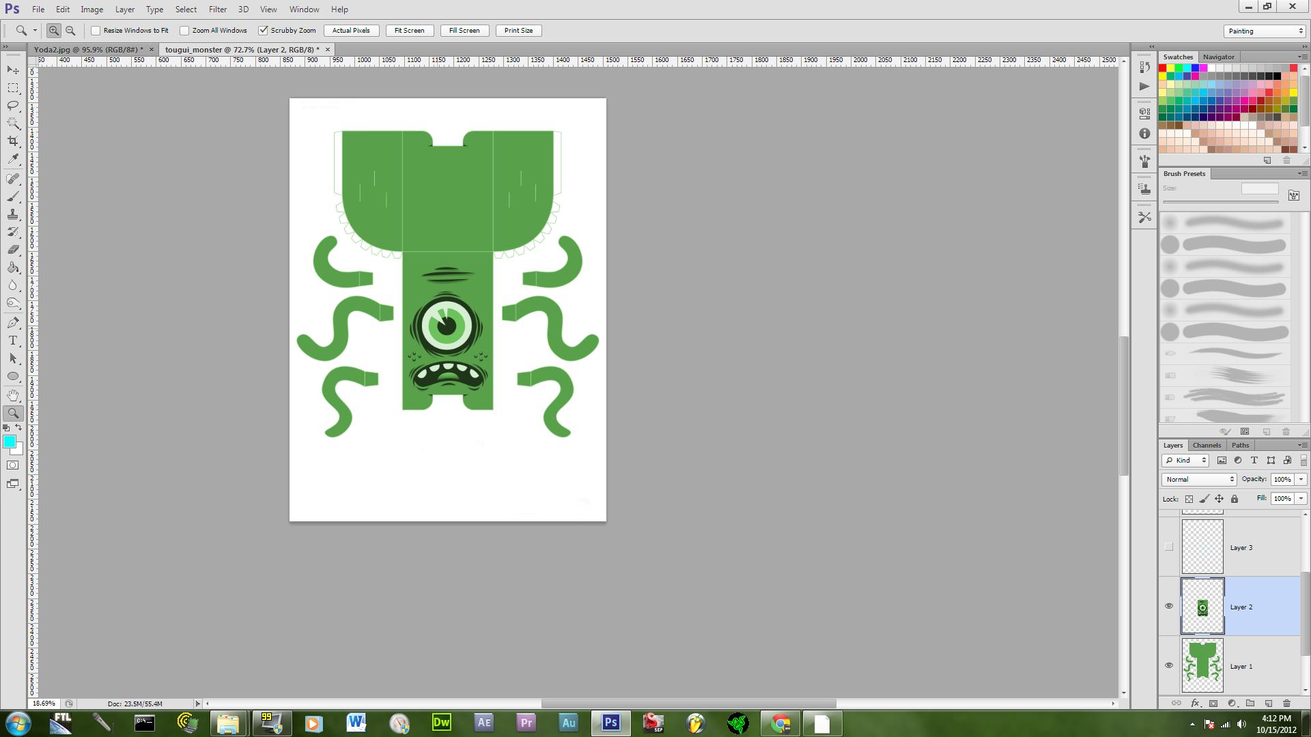Click the cyan foreground color swatch

10,442
